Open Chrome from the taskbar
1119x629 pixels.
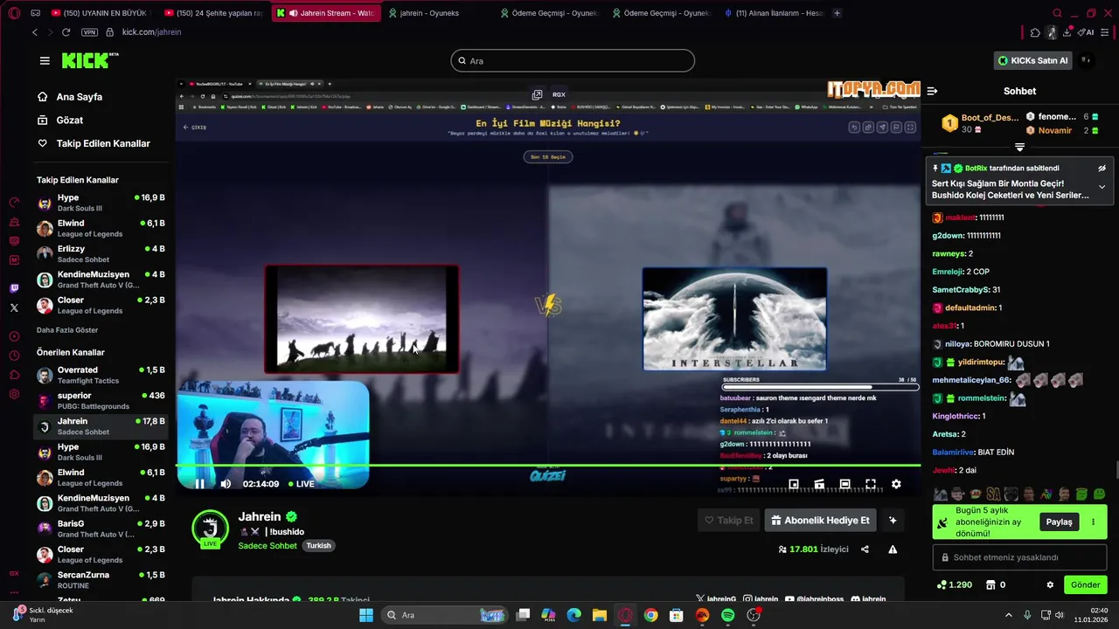[x=650, y=615]
